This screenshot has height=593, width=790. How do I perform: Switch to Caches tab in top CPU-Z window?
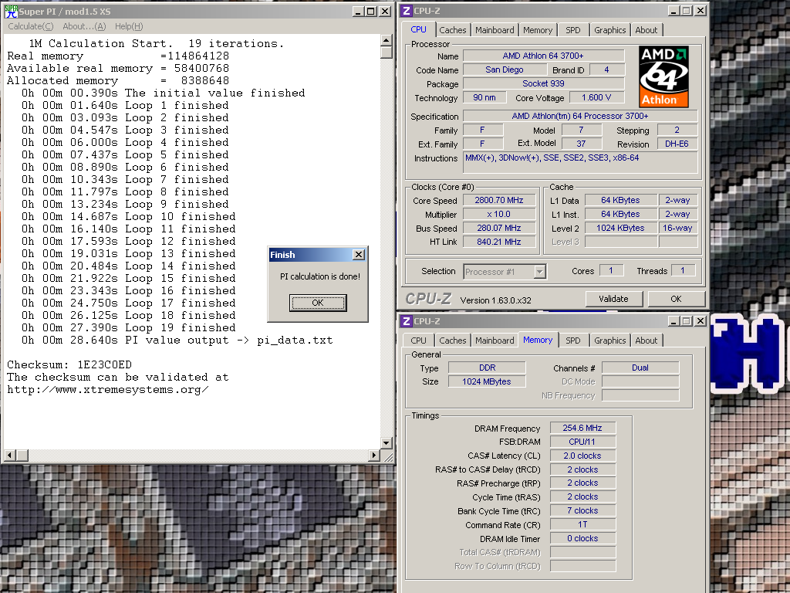coord(452,30)
